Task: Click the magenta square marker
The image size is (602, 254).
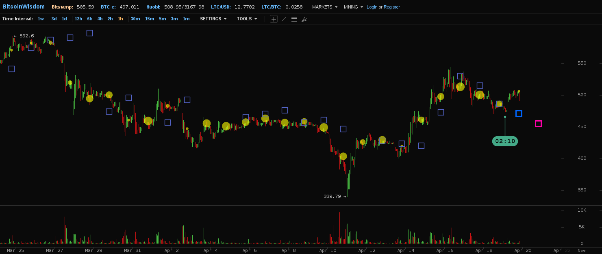Action: pyautogui.click(x=538, y=124)
